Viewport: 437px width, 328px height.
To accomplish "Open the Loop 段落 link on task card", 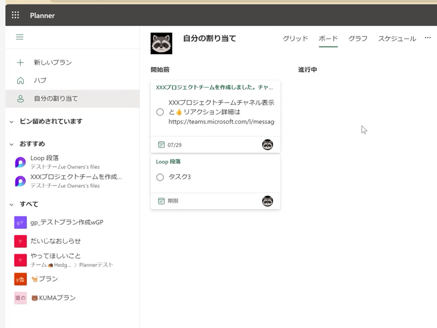I will point(168,162).
